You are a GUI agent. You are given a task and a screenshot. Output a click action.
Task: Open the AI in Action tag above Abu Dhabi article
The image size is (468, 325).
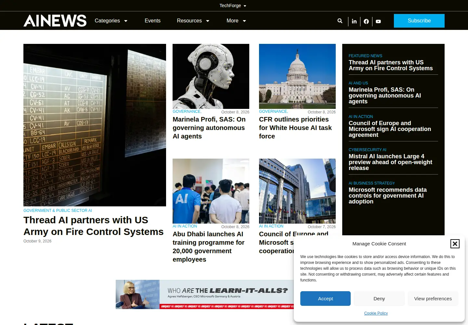pyautogui.click(x=185, y=226)
